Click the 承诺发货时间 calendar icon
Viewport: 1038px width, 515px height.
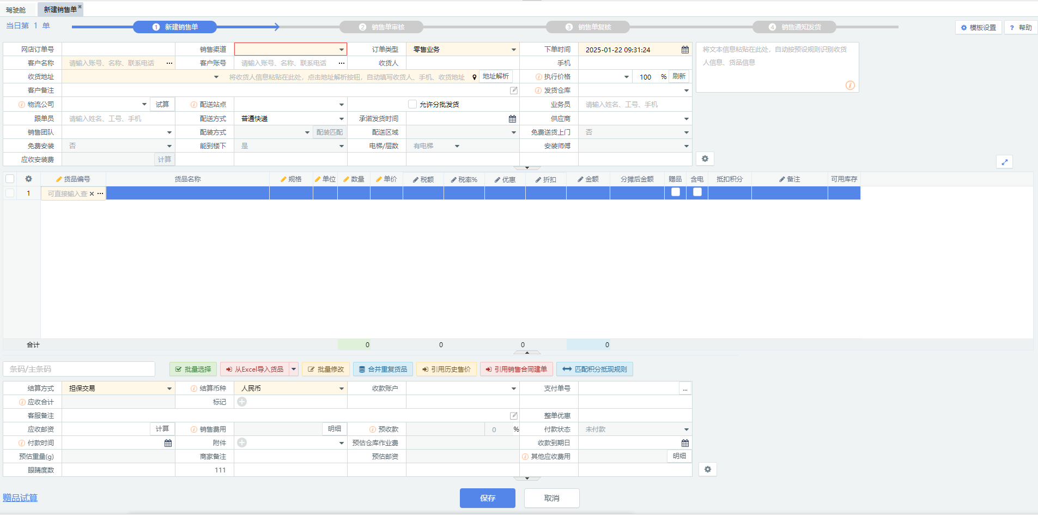pyautogui.click(x=512, y=119)
